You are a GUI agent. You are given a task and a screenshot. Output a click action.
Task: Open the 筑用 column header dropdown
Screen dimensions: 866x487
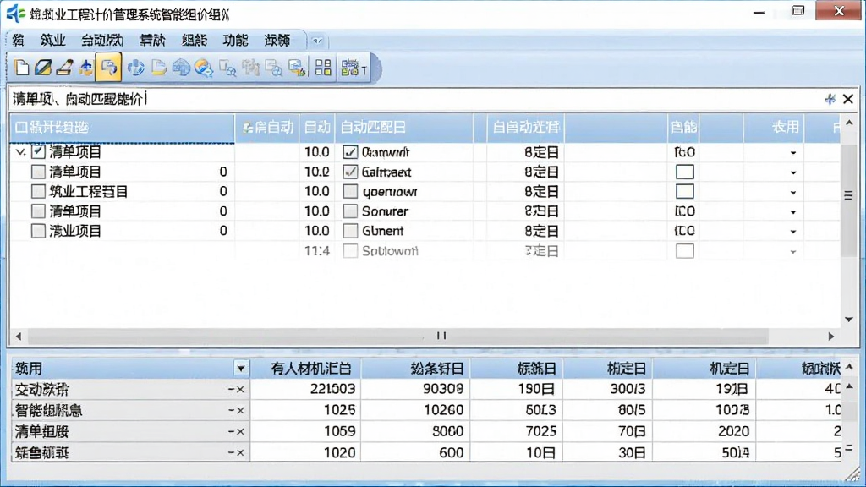241,369
